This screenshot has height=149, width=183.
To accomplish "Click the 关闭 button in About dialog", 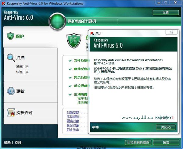I will (166, 127).
